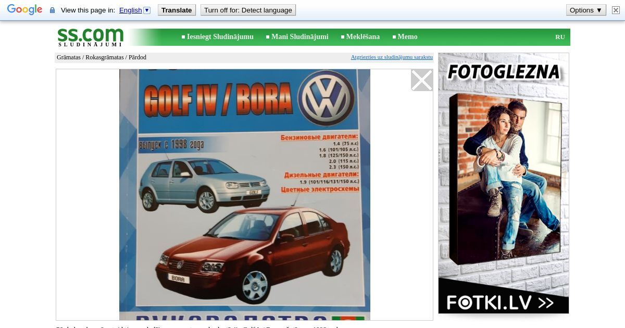The width and height of the screenshot is (625, 328).
Task: Open the English language dropdown arrow
Action: [147, 10]
